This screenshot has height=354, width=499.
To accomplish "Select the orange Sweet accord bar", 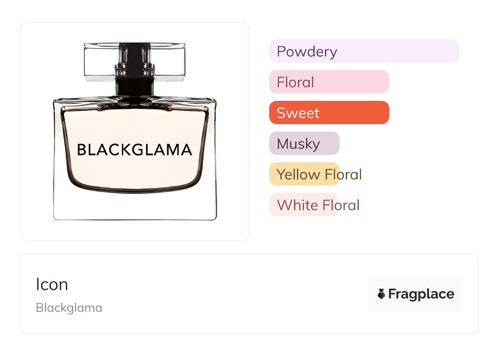I will click(x=329, y=113).
